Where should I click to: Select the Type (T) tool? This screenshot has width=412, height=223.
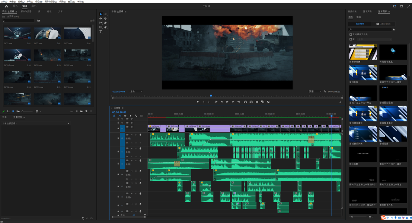click(100, 32)
